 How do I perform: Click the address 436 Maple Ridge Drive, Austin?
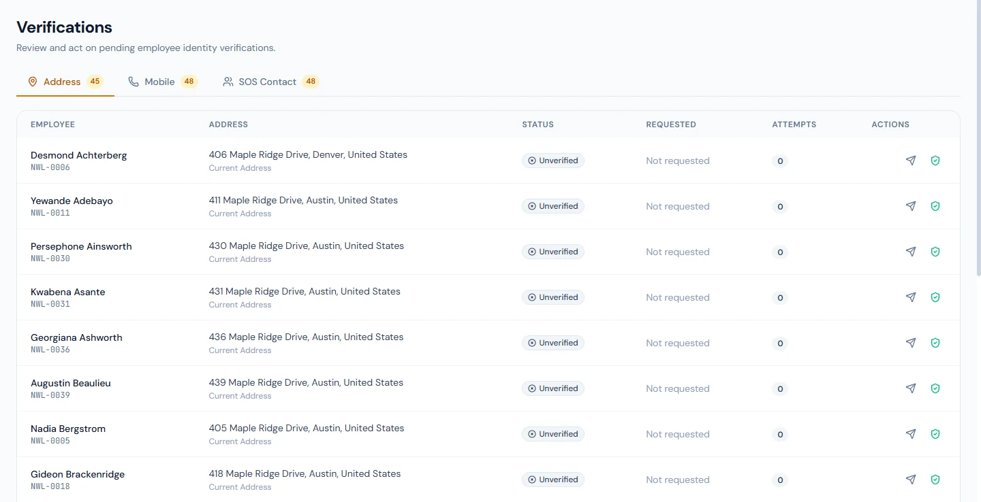(306, 337)
